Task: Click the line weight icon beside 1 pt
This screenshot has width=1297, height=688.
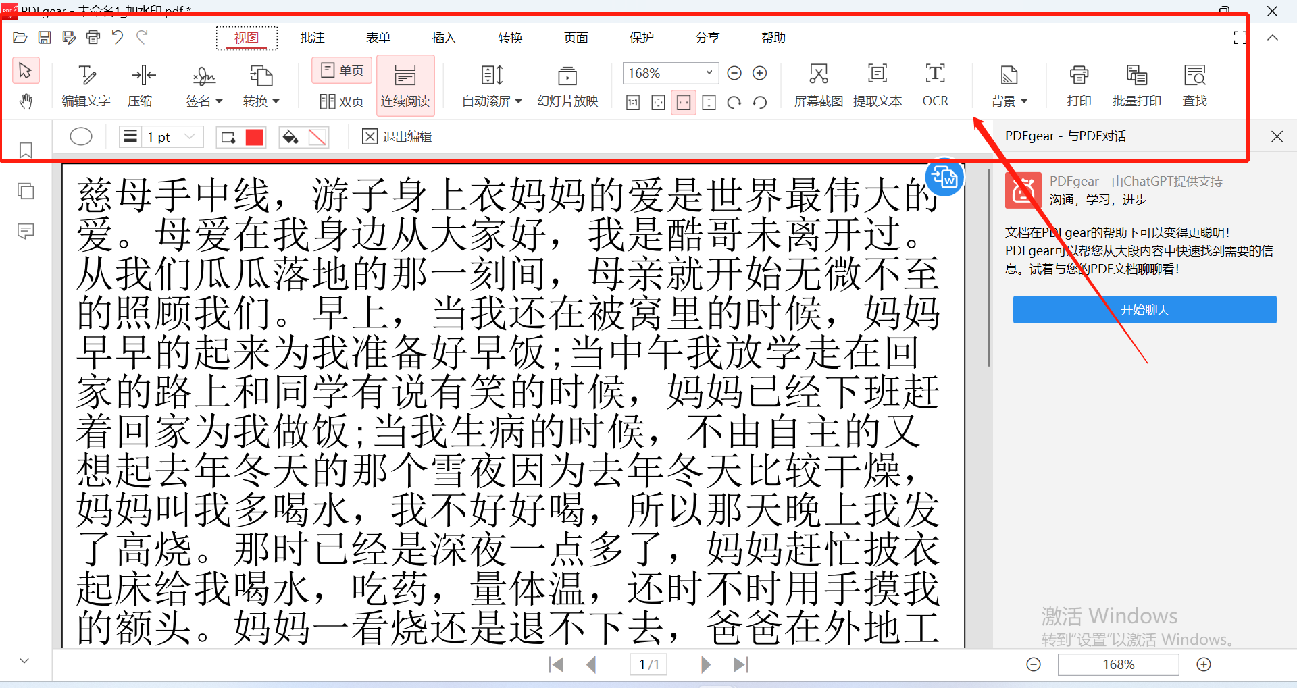Action: click(x=130, y=137)
